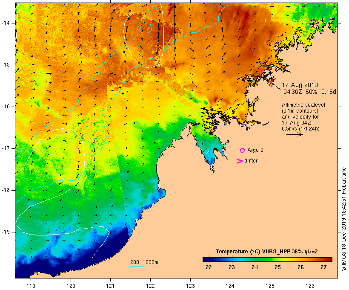
Task: Click the colorbar value 25
Action: (277, 267)
